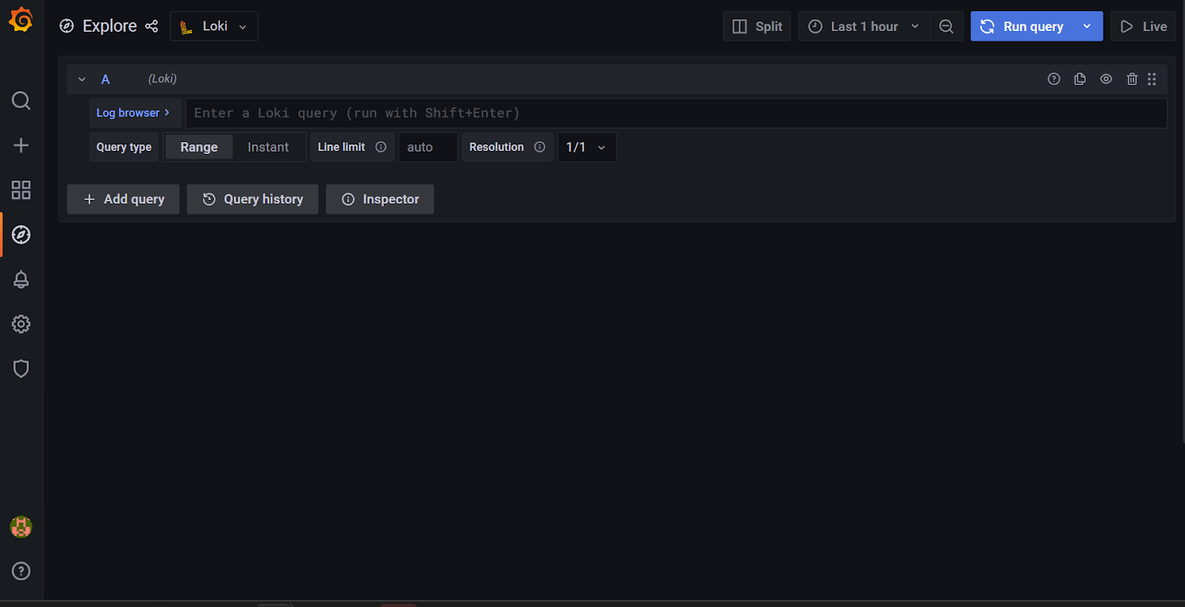The height and width of the screenshot is (607, 1185).
Task: Select the Instant query type
Action: (x=268, y=147)
